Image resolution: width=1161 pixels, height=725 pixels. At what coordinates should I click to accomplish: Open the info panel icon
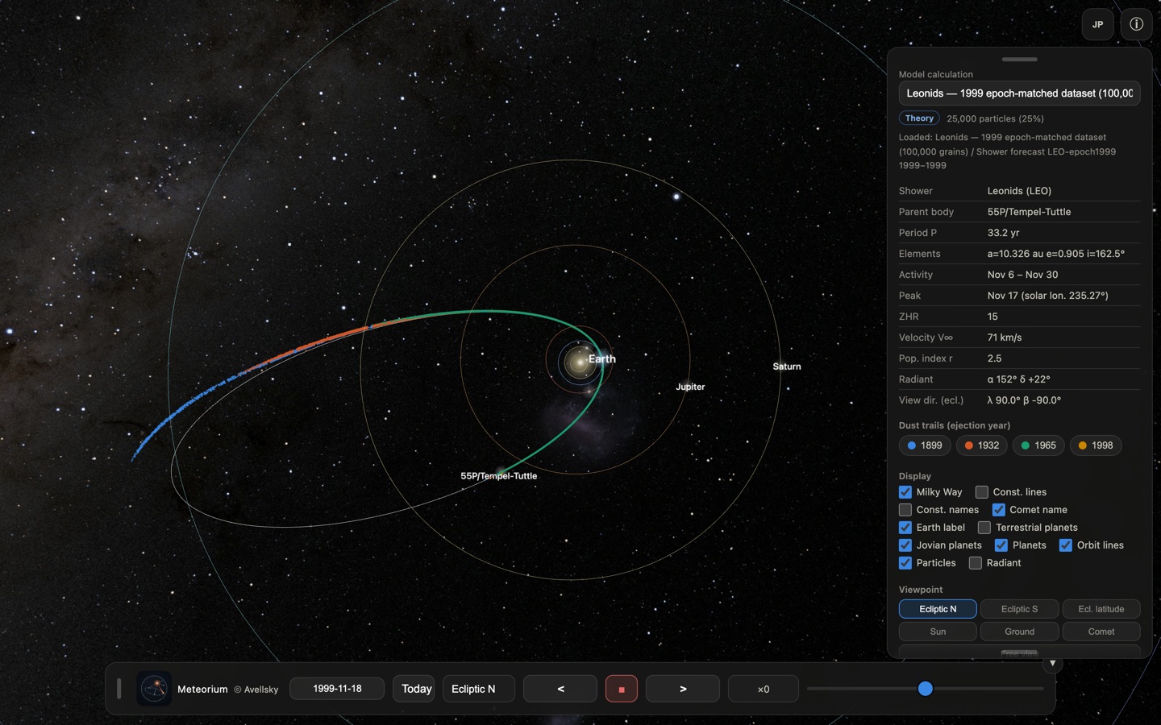[1136, 24]
